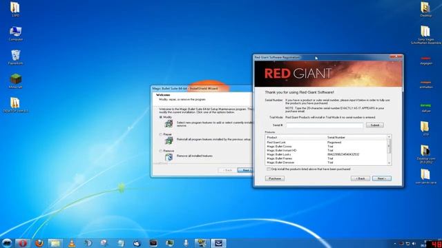This screenshot has width=442, height=248.
Task: Select the green 'dafuer' desktop shortcut
Action: tap(426, 108)
